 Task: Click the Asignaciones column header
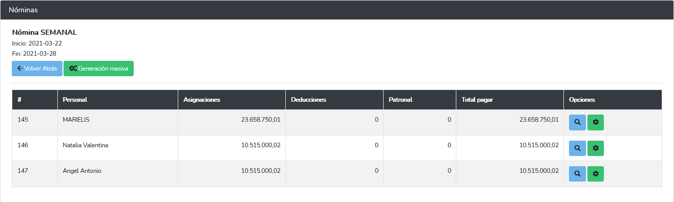point(232,100)
